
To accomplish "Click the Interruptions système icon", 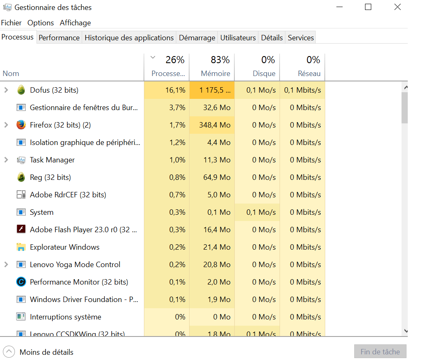I will pyautogui.click(x=21, y=317).
